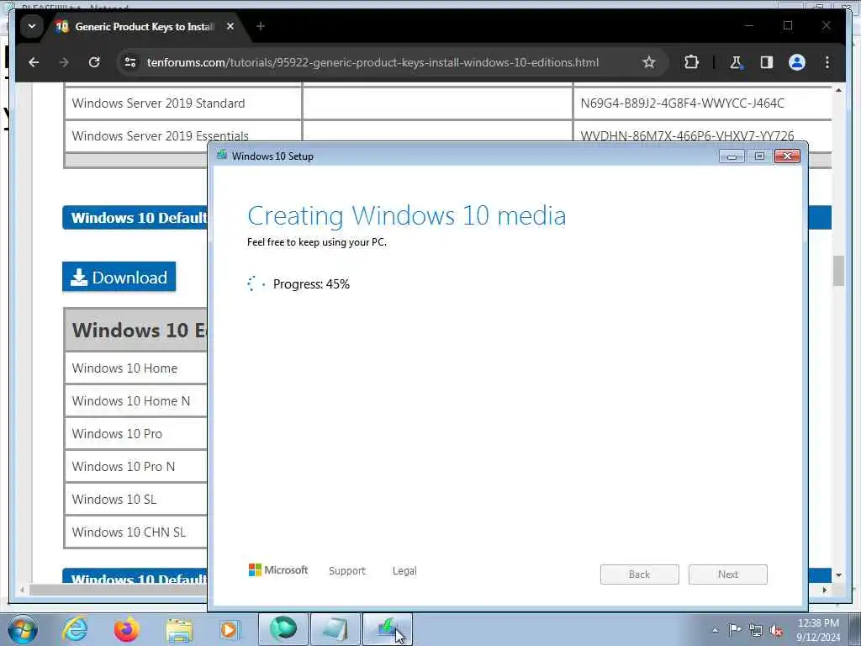861x646 pixels.
Task: Open Chrome three-dot menu
Action: tap(827, 62)
